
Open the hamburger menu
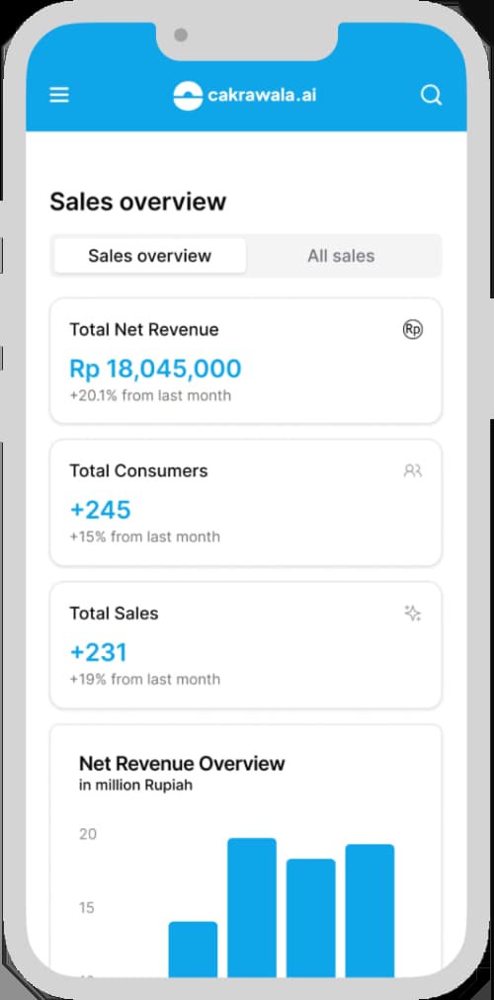(59, 95)
